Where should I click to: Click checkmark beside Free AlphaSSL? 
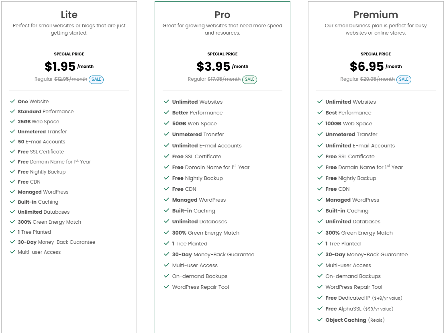click(x=320, y=309)
